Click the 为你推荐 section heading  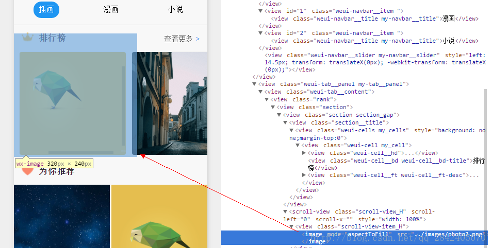57,171
